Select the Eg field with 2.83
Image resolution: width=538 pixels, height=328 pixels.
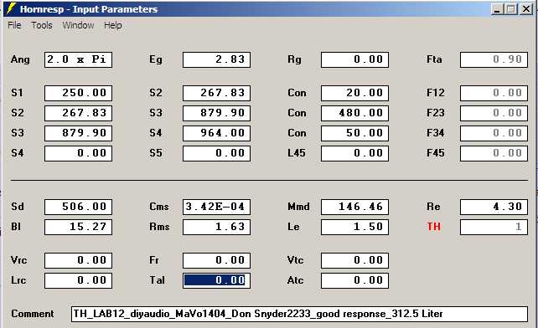[x=216, y=59]
